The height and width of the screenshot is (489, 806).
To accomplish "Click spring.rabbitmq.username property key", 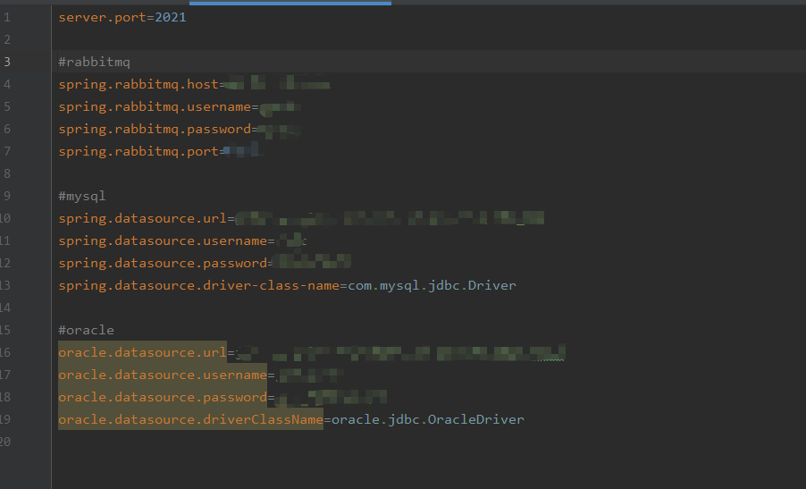I will (x=155, y=107).
